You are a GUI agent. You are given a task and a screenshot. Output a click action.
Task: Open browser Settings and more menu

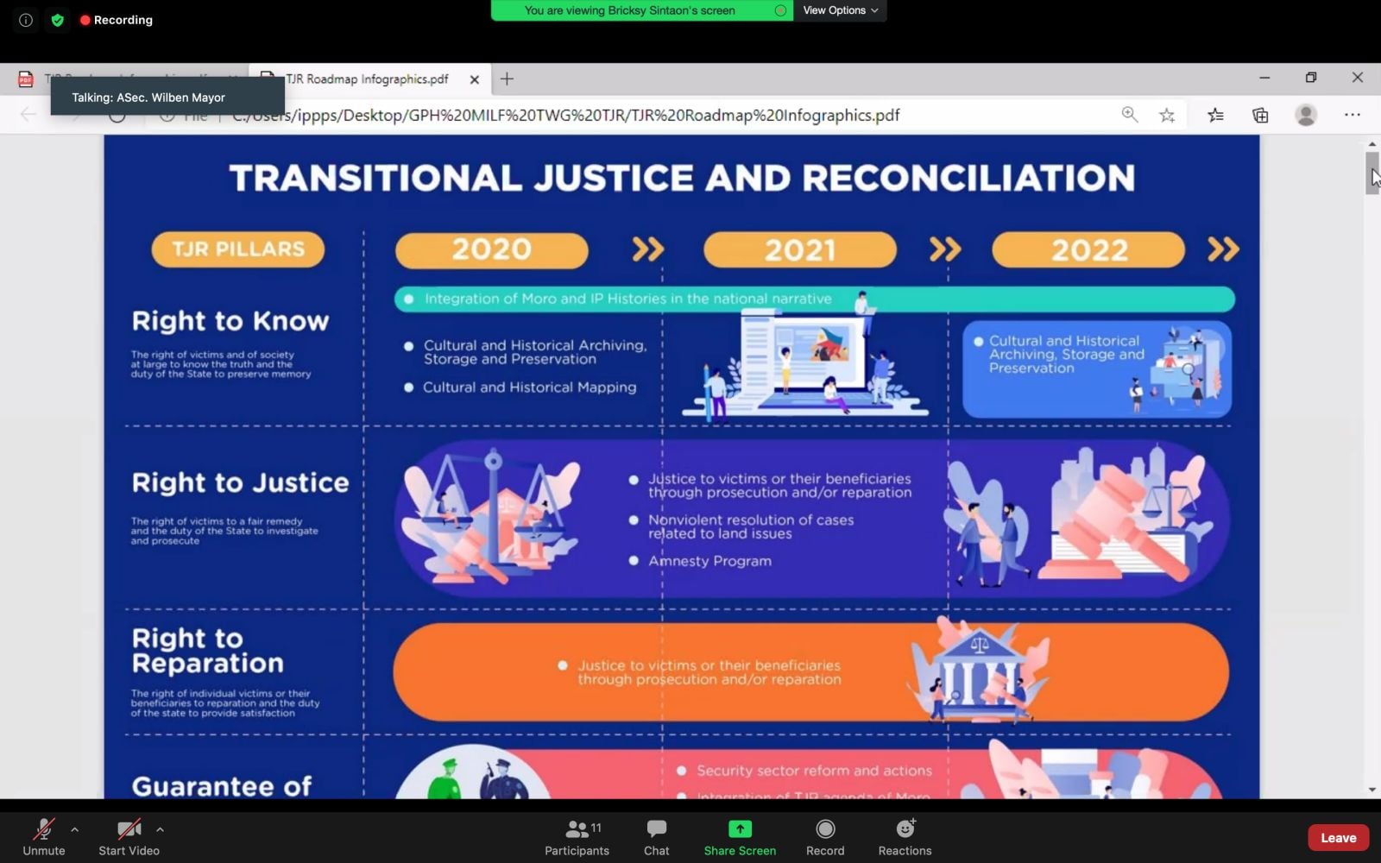coord(1353,115)
